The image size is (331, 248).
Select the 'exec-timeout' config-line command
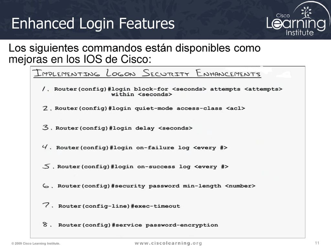(119, 206)
